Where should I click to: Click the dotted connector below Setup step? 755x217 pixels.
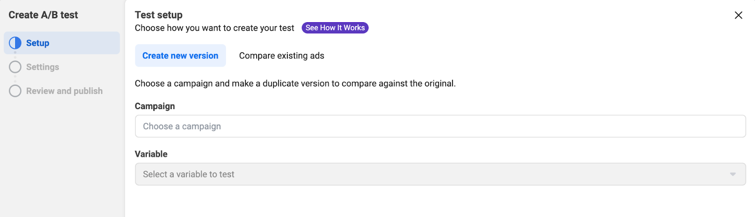pyautogui.click(x=15, y=55)
